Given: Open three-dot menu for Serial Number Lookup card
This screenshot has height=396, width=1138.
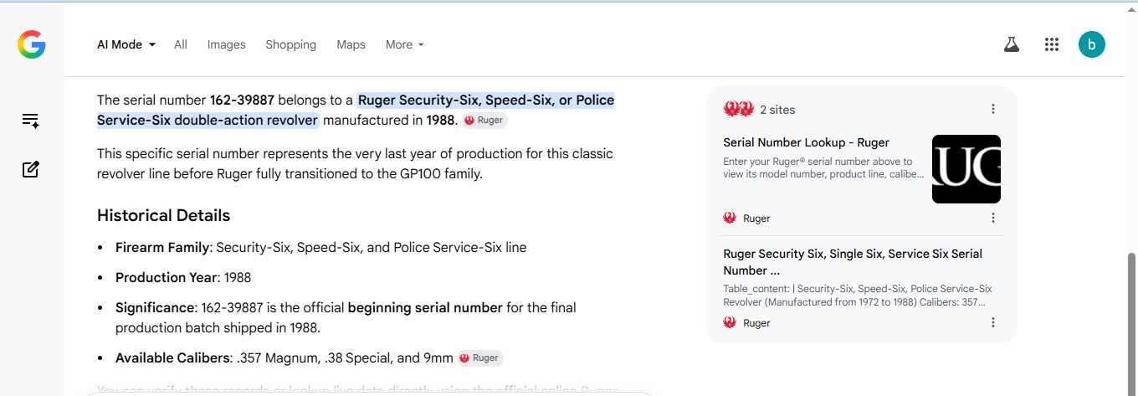Looking at the screenshot, I should coord(993,218).
